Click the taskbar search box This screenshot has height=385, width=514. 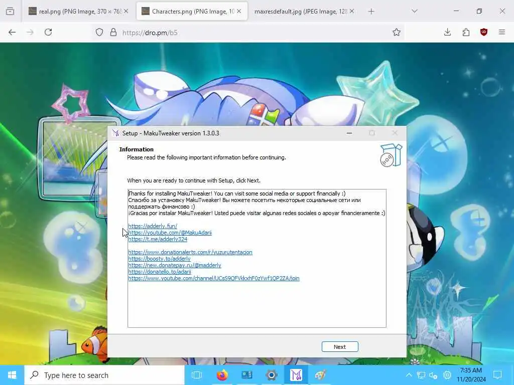point(104,375)
